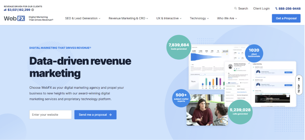Screen dimensions: 305x140
Task: Click the info icon next to revenue figure
Action: pos(33,10)
